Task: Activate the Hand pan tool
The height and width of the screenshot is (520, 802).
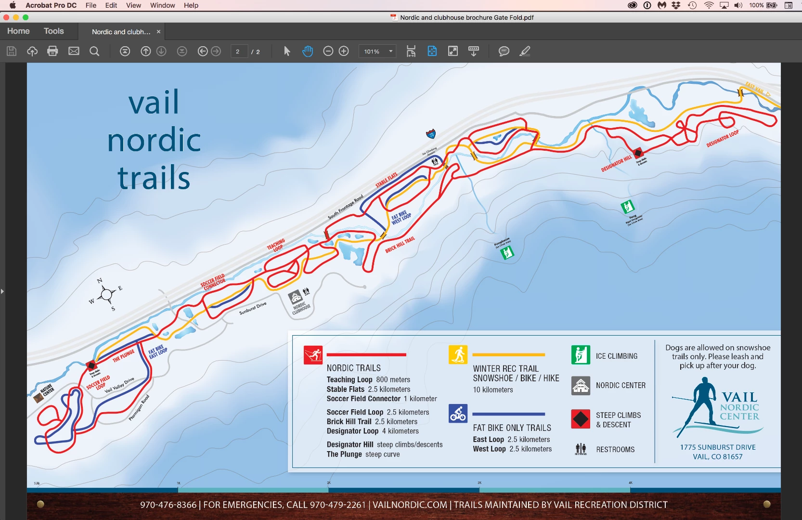Action: point(308,51)
